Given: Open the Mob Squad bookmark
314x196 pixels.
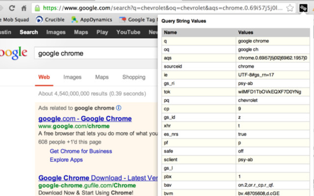Looking at the screenshot, I should click(14, 20).
